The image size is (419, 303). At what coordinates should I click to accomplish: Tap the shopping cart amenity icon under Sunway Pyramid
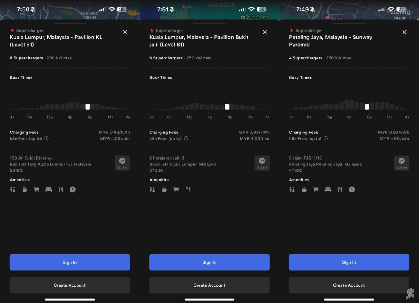316,190
